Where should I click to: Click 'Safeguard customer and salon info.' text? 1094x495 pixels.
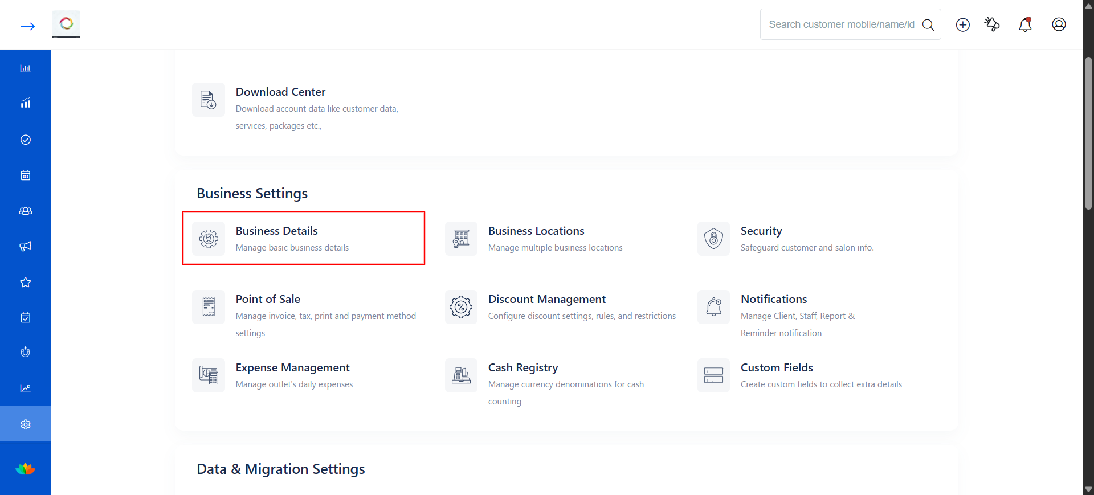(807, 248)
